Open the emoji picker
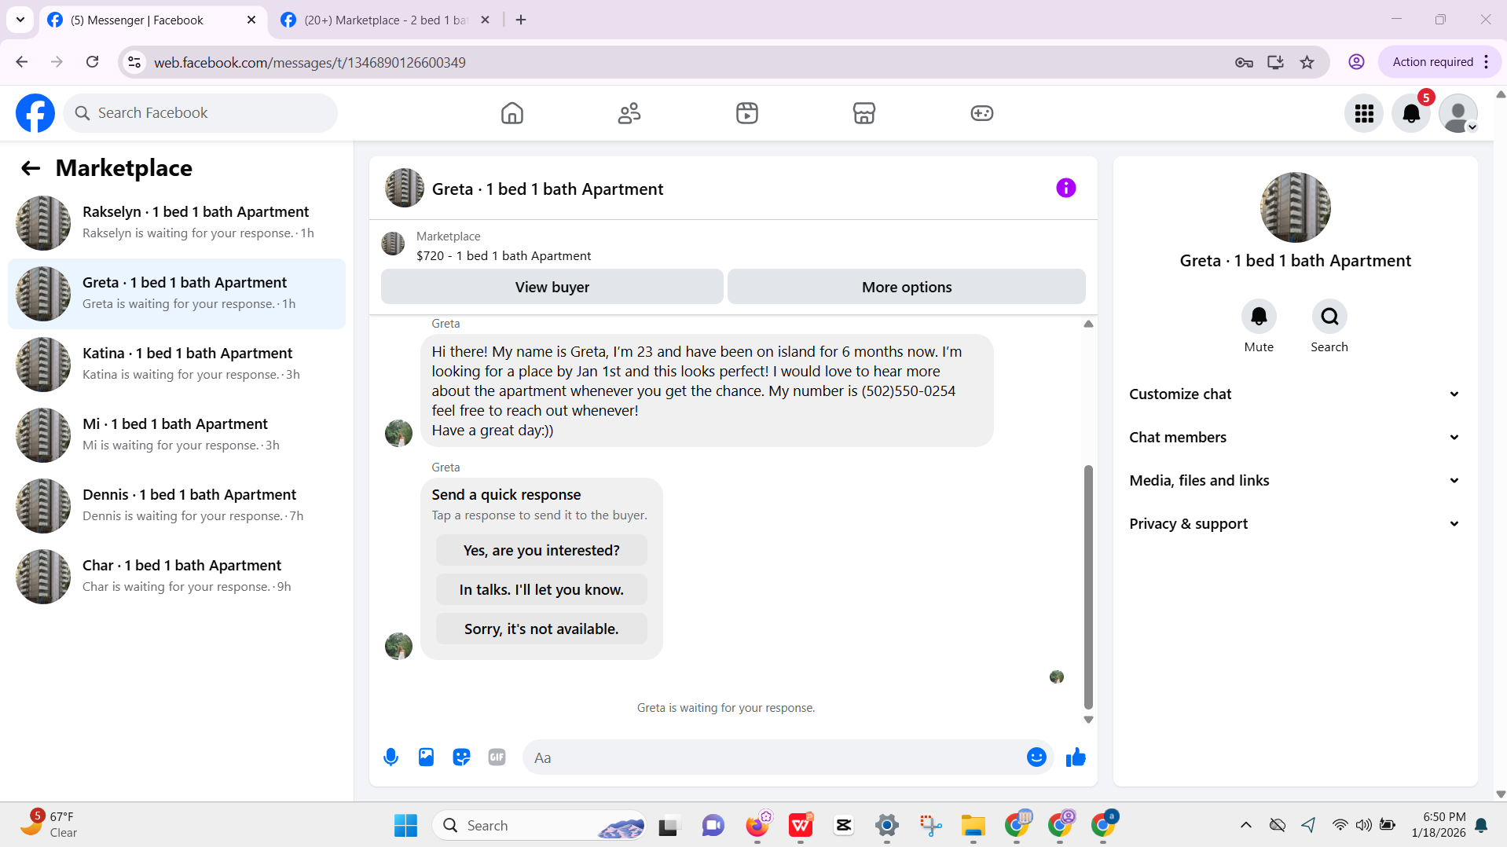Viewport: 1507px width, 847px height. pos(1036,757)
